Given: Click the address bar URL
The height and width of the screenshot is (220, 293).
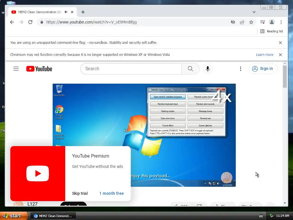Looking at the screenshot, I should [91, 22].
